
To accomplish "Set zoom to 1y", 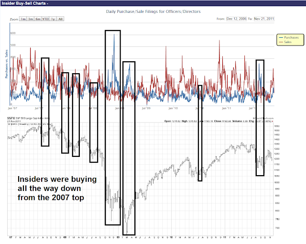I will [x=53, y=19].
